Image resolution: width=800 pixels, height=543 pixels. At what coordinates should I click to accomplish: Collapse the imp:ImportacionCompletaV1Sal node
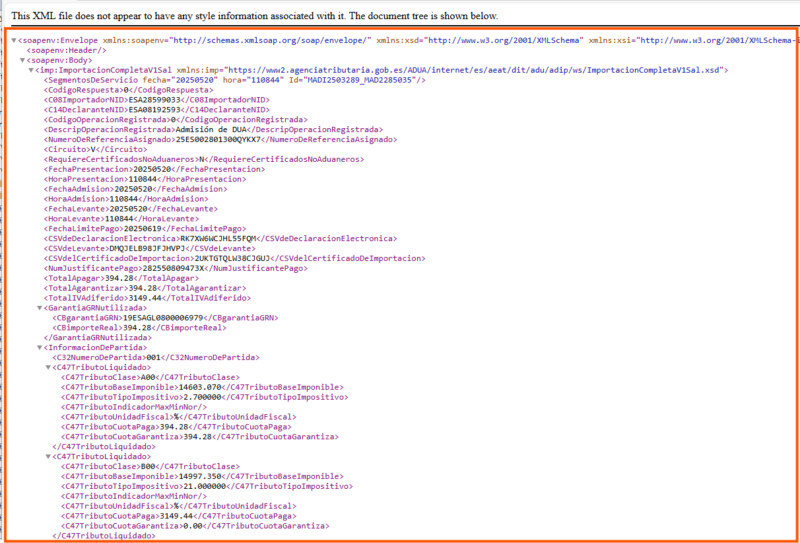(30, 70)
